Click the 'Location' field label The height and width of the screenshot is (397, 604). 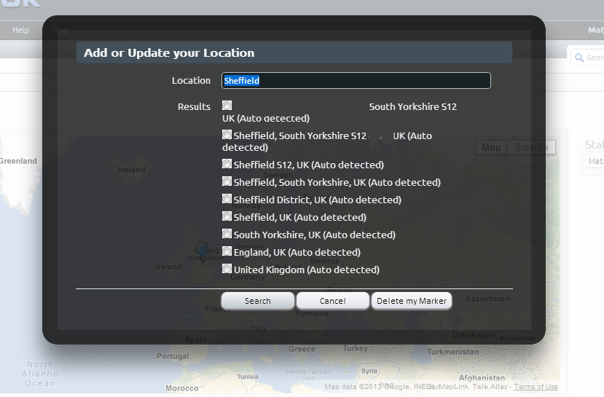[191, 80]
